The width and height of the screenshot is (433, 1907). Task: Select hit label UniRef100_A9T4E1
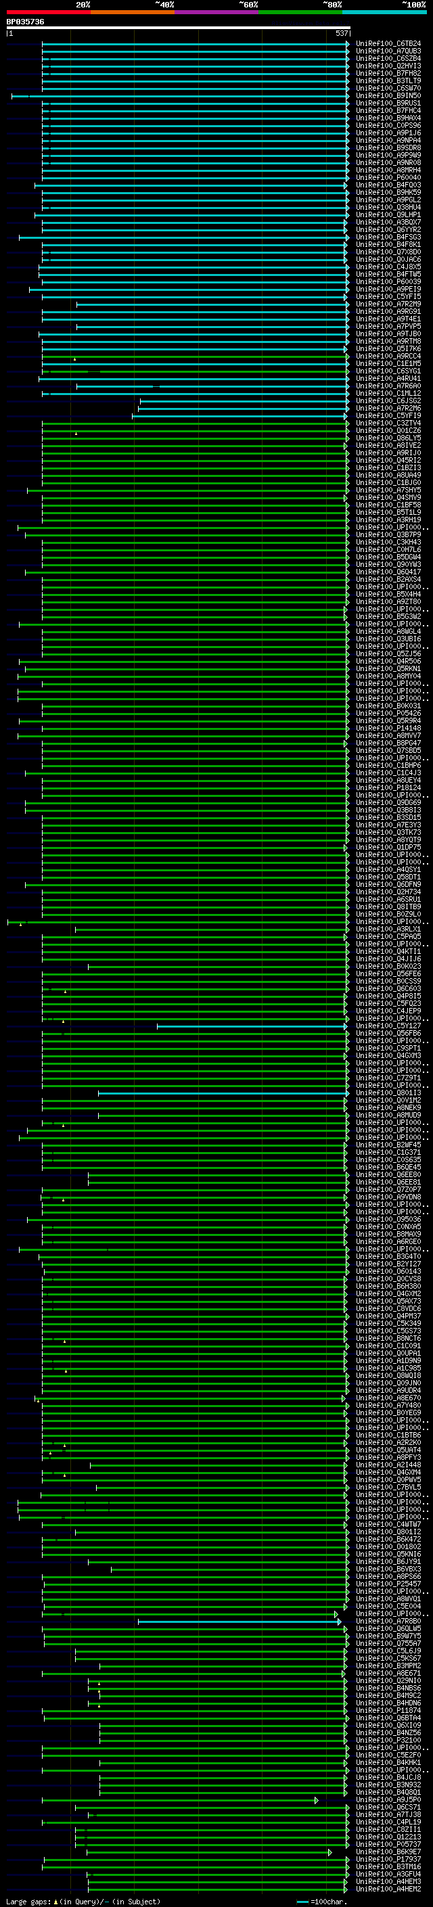click(388, 319)
